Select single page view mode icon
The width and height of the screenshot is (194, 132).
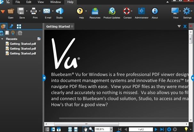[70, 129]
